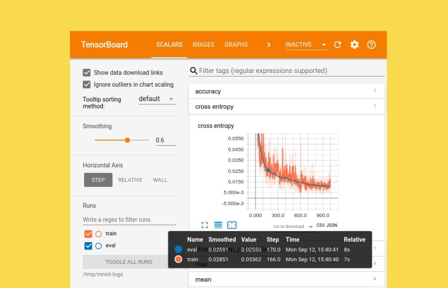Screen dimensions: 448x288
Task: Set horizontal axis to RELATIVE
Action: tap(130, 180)
